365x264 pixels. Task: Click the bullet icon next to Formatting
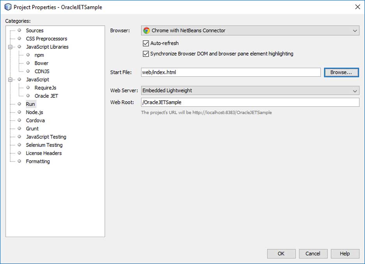coord(19,161)
